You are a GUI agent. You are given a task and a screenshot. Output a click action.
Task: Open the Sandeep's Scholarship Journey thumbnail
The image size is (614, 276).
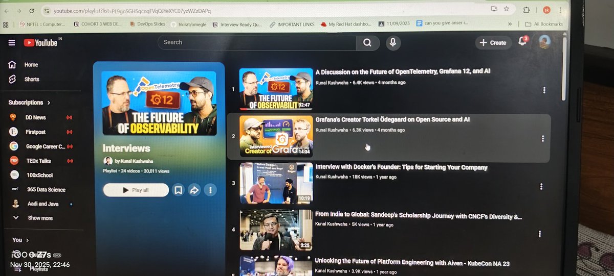276,230
